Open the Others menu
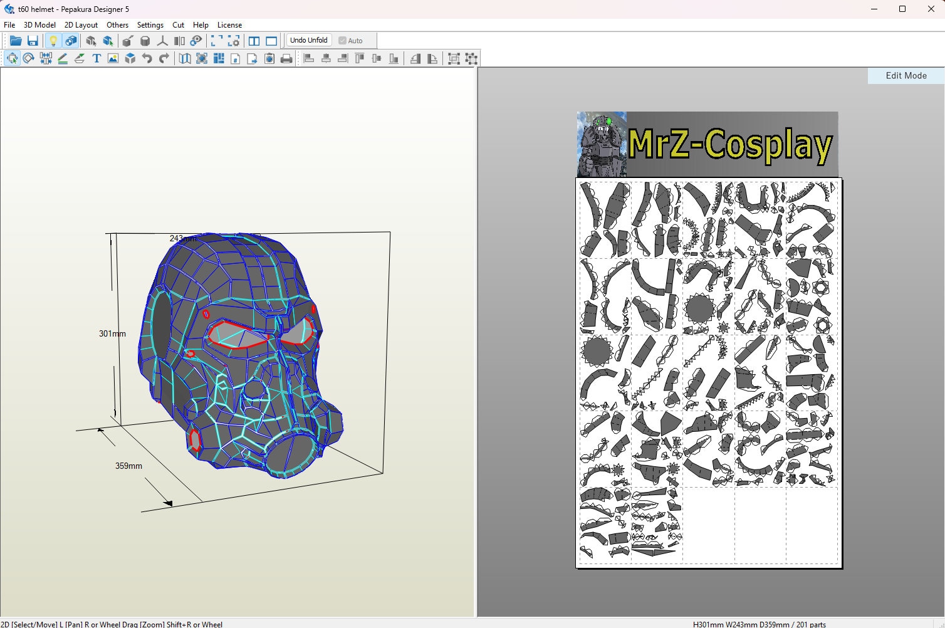 [x=117, y=24]
